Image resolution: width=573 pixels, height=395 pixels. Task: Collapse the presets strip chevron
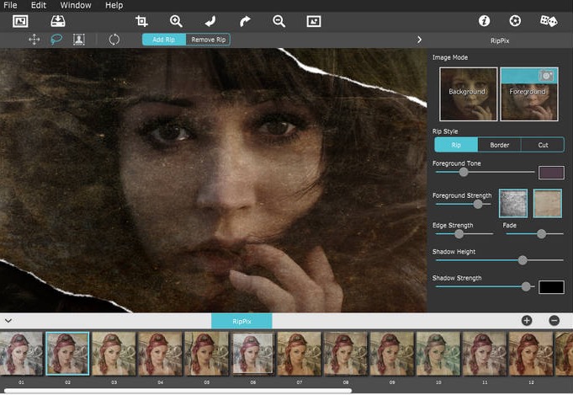click(x=8, y=320)
